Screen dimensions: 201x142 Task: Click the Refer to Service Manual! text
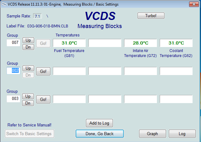coord(29,125)
